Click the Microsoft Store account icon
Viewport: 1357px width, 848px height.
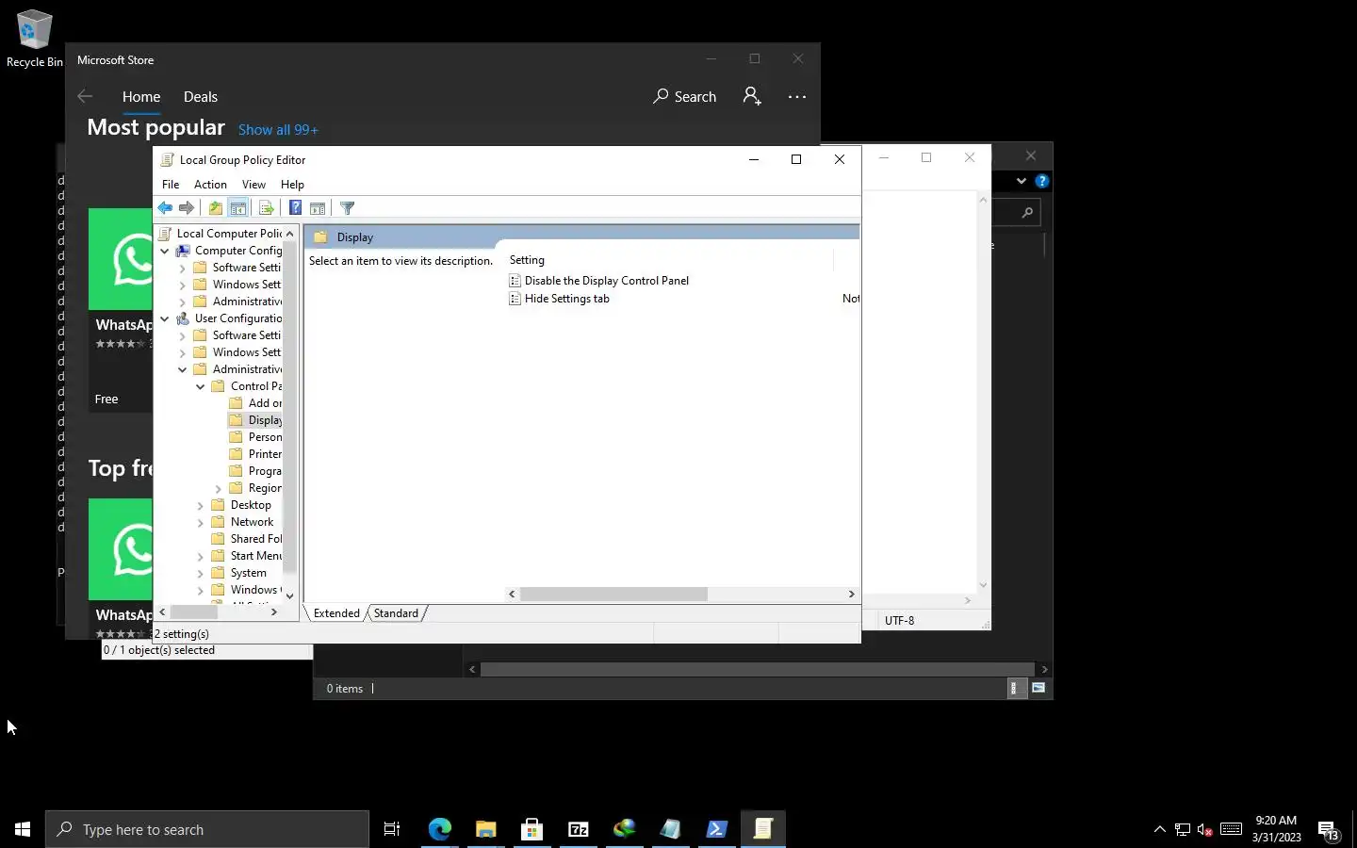[x=751, y=96]
